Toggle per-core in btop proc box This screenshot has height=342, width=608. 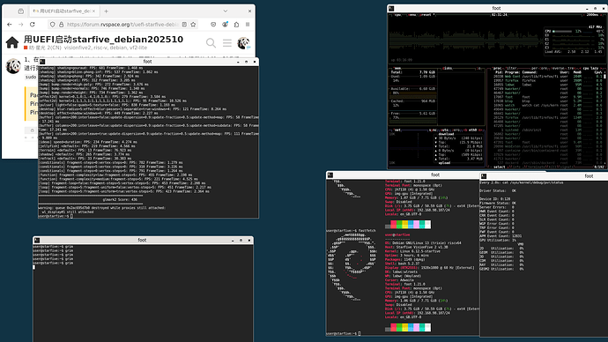539,69
